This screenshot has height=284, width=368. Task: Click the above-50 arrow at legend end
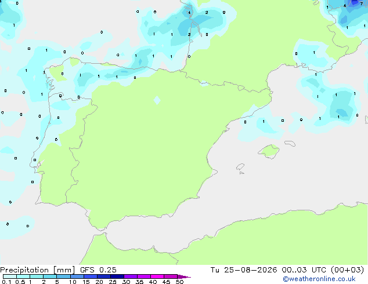point(184,276)
